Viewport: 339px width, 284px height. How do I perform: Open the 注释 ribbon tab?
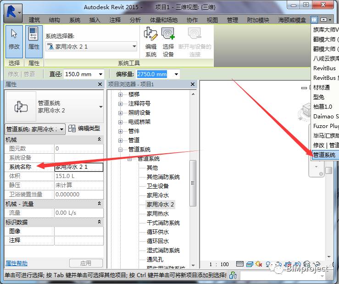[115, 20]
